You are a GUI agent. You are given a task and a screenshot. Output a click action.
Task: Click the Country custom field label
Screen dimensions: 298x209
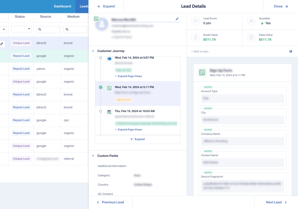[103, 185]
